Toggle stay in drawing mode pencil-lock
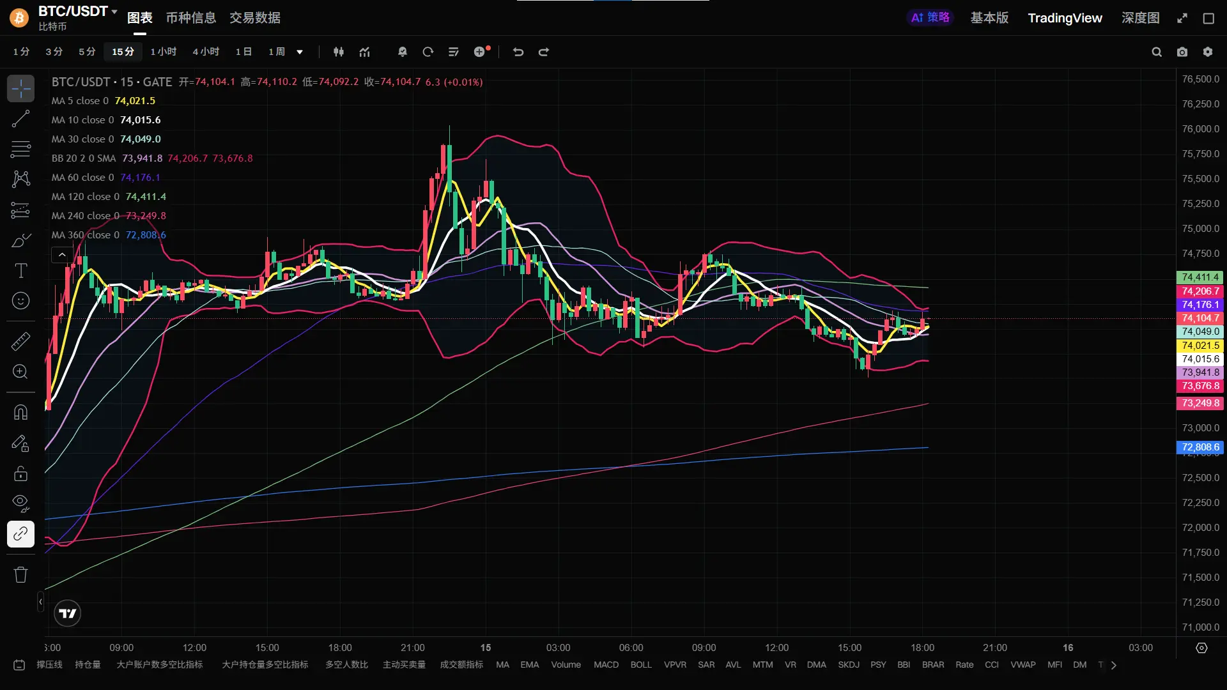Viewport: 1227px width, 690px height. pos(20,443)
